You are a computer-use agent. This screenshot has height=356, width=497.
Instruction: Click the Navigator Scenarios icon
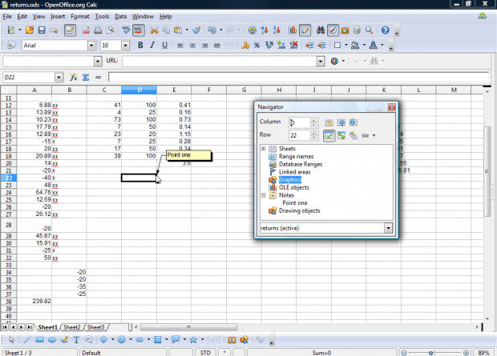353,136
